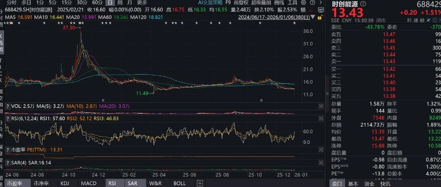Open help for the SAR(4) indicator

[8, 163]
